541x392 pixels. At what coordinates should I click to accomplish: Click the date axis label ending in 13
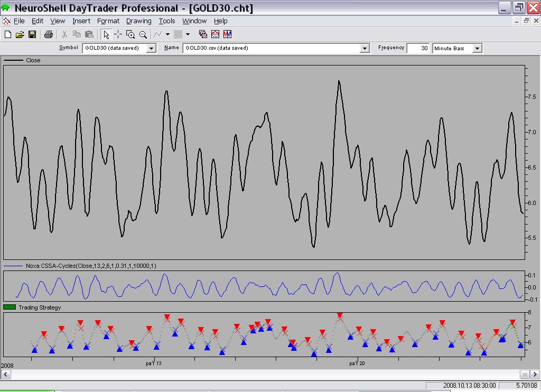pos(154,363)
